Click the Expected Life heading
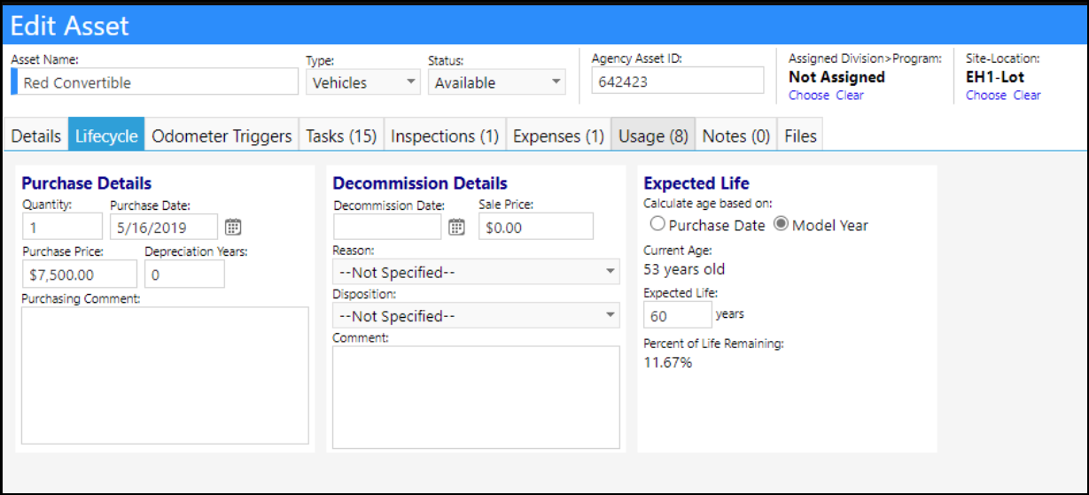The width and height of the screenshot is (1089, 495). (x=696, y=183)
